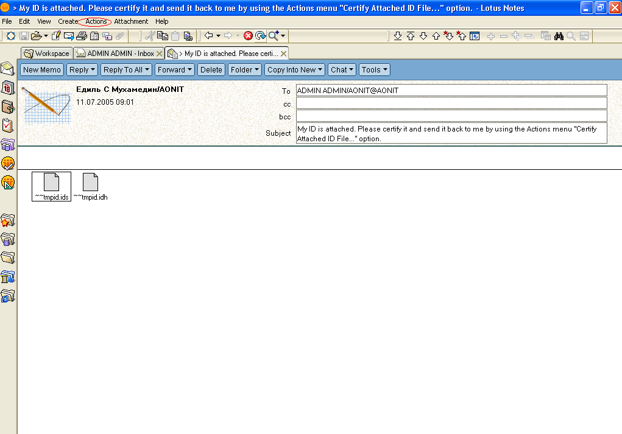Open the Edit menu
Screen dimensions: 622x434
tap(24, 21)
